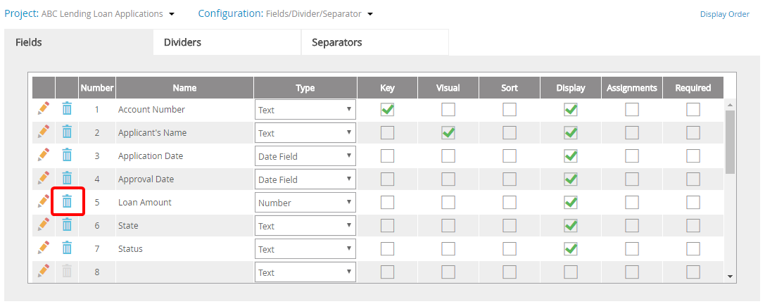
Task: Click the Name column header
Action: tap(184, 88)
